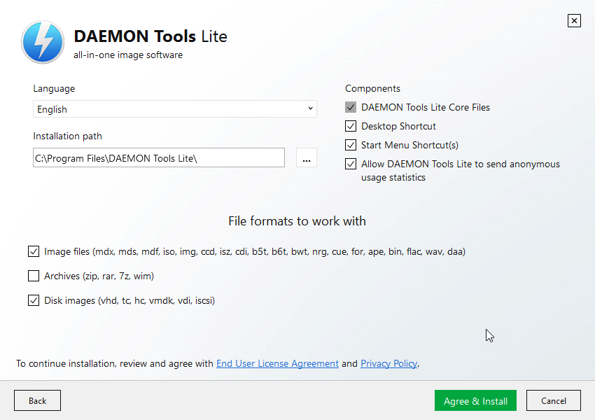The width and height of the screenshot is (595, 420).
Task: Click the DAEMON Tools lightning bolt logo
Action: coord(43,42)
